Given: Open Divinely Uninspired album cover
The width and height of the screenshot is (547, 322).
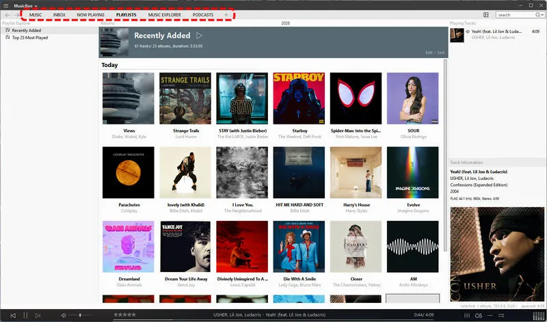Looking at the screenshot, I should (242, 247).
